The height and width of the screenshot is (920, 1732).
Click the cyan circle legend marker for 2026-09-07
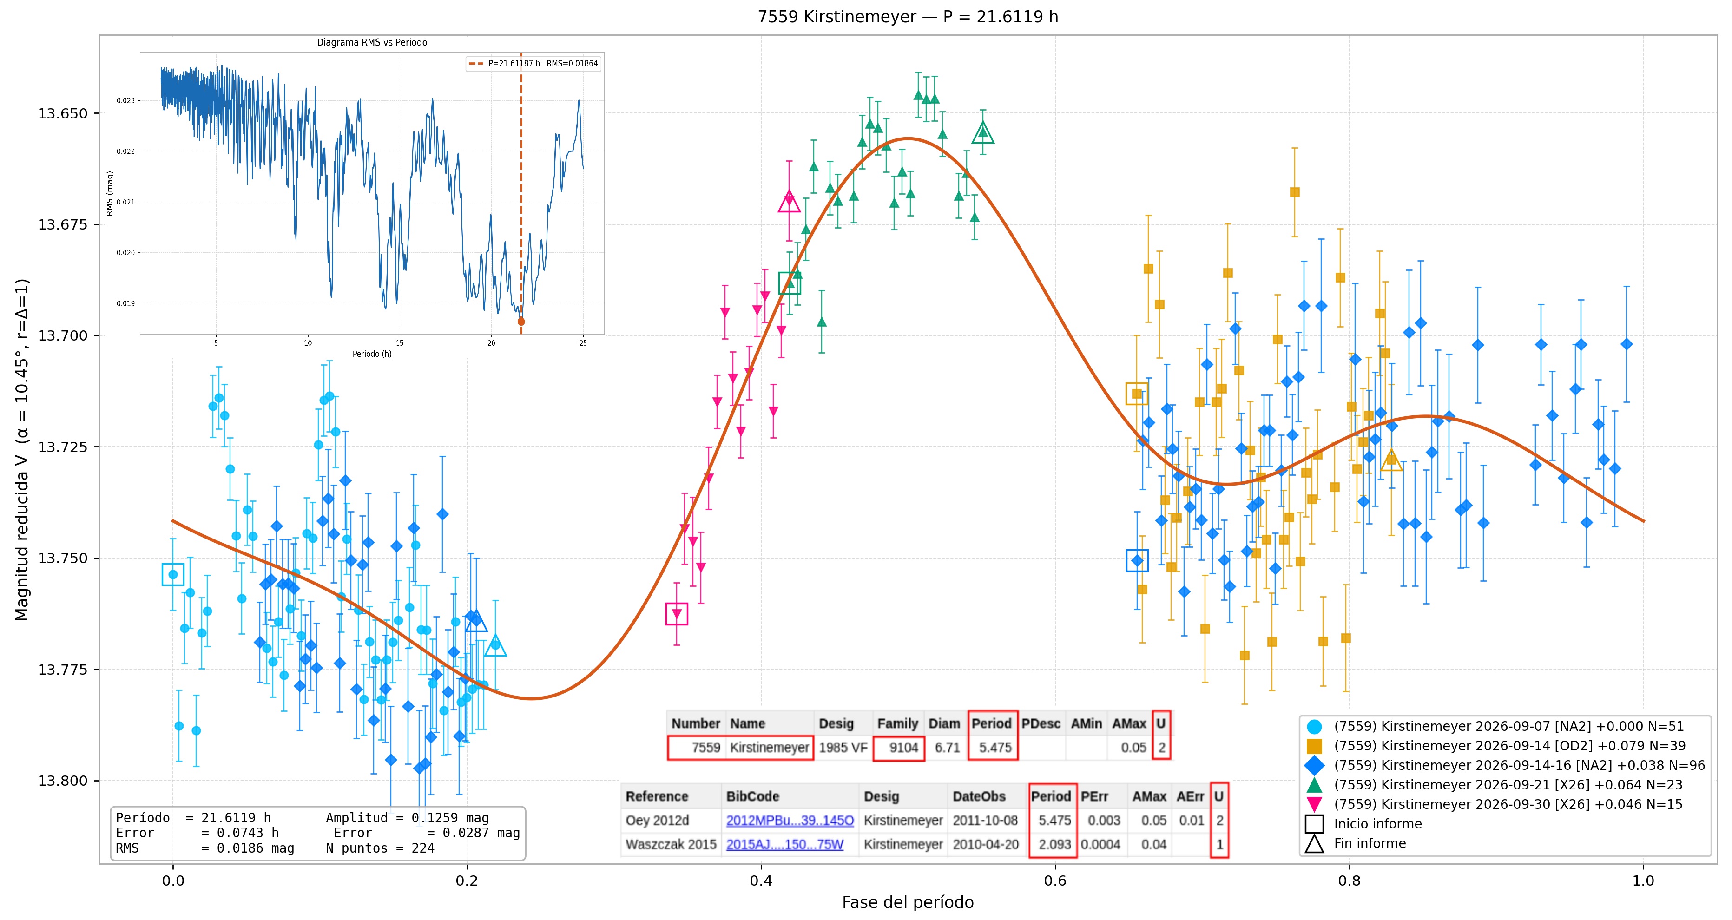pyautogui.click(x=1314, y=726)
